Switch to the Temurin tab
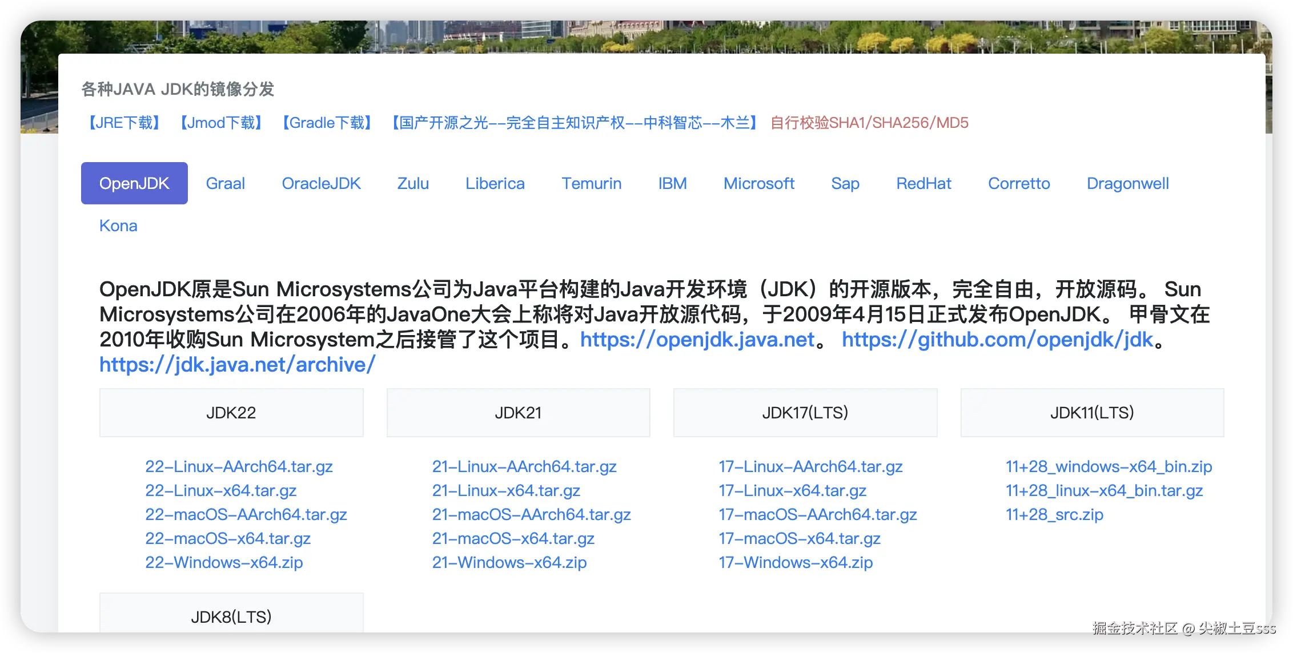Screen dimensions: 1293x653 (x=591, y=183)
